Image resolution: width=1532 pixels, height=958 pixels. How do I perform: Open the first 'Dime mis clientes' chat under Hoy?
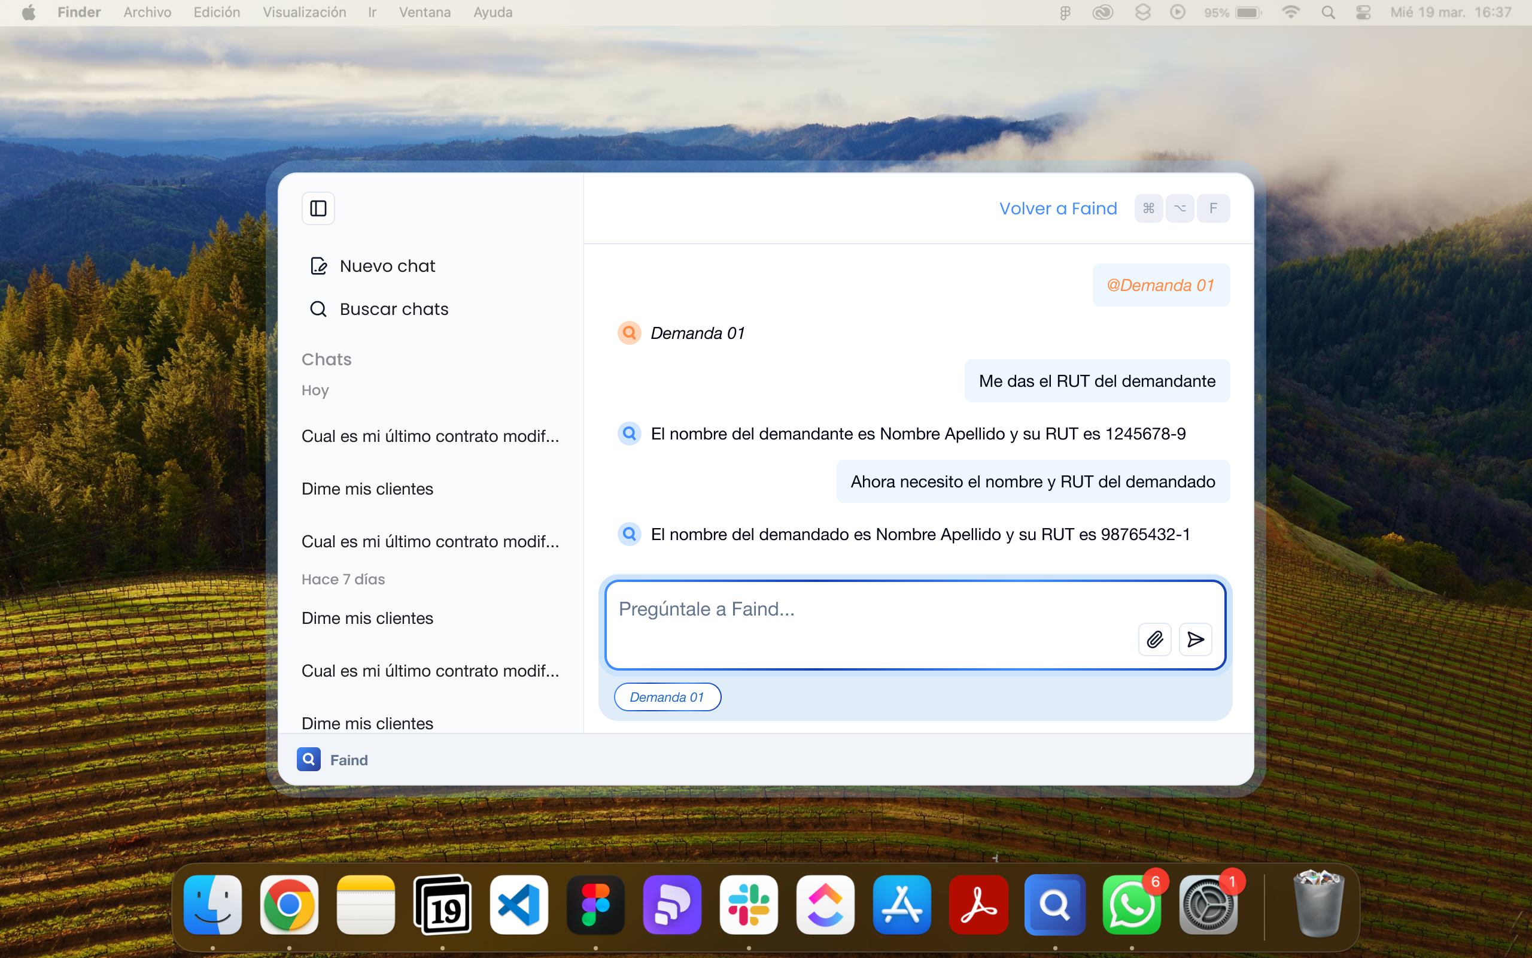(x=367, y=489)
